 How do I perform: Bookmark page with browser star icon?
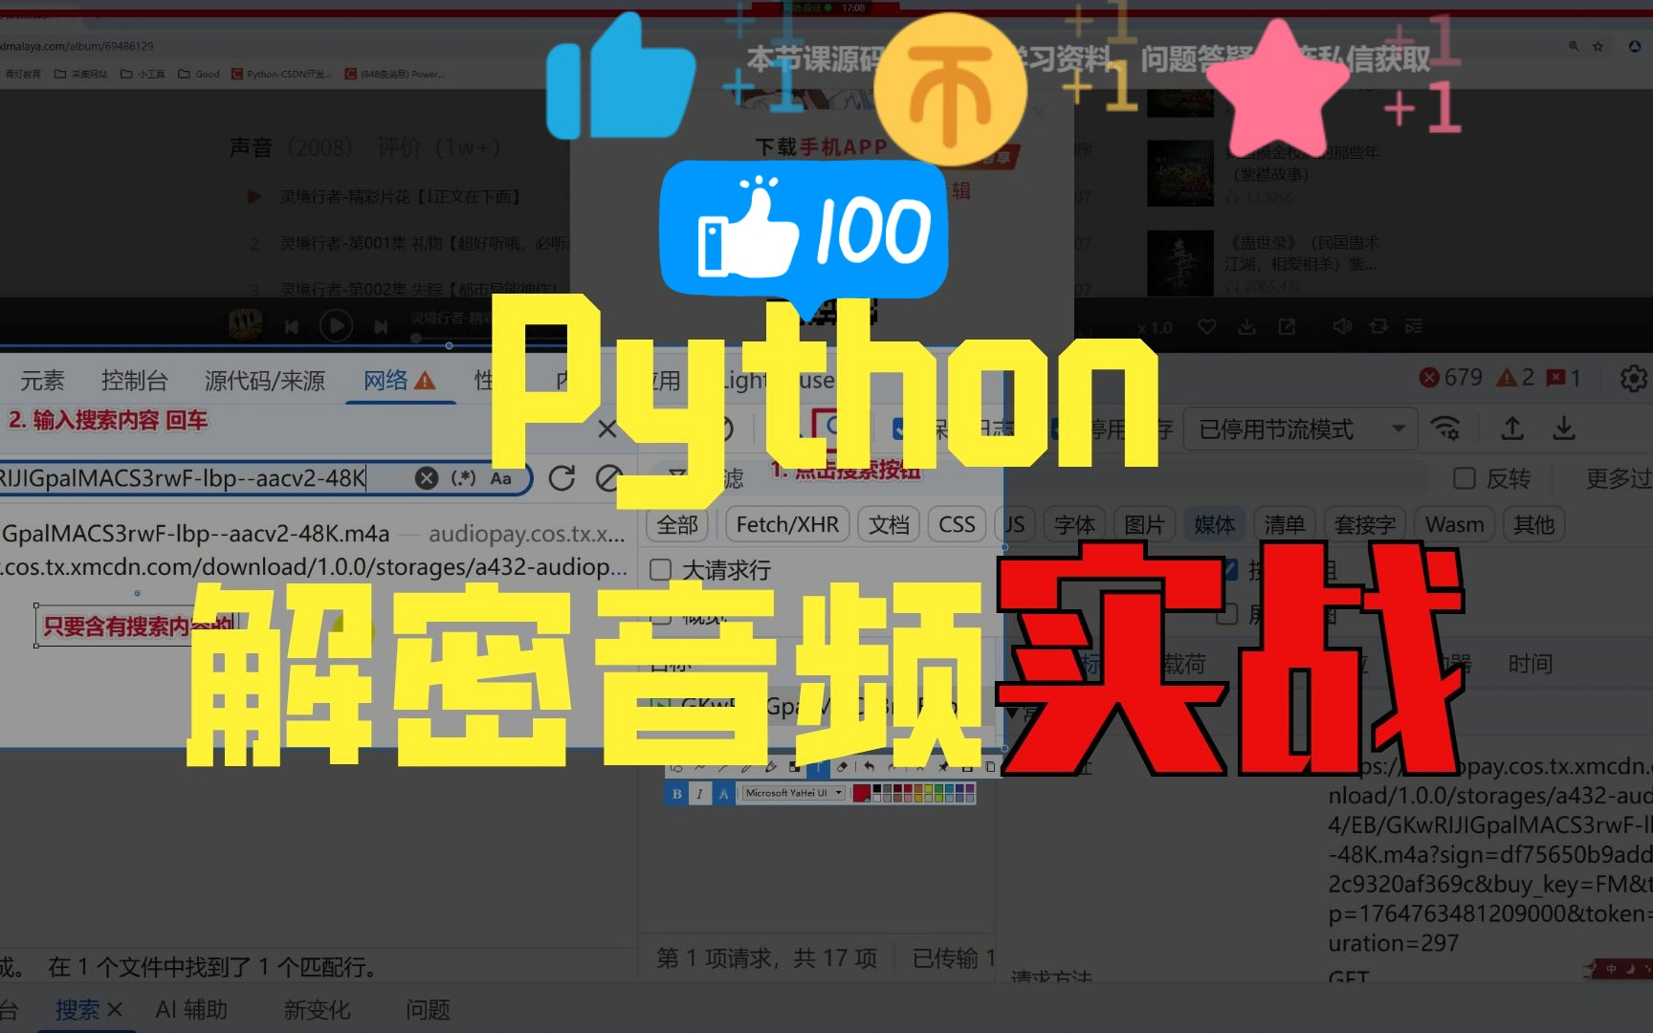pyautogui.click(x=1598, y=46)
